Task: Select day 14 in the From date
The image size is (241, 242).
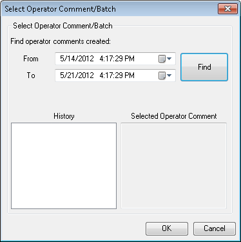Action: [71, 59]
